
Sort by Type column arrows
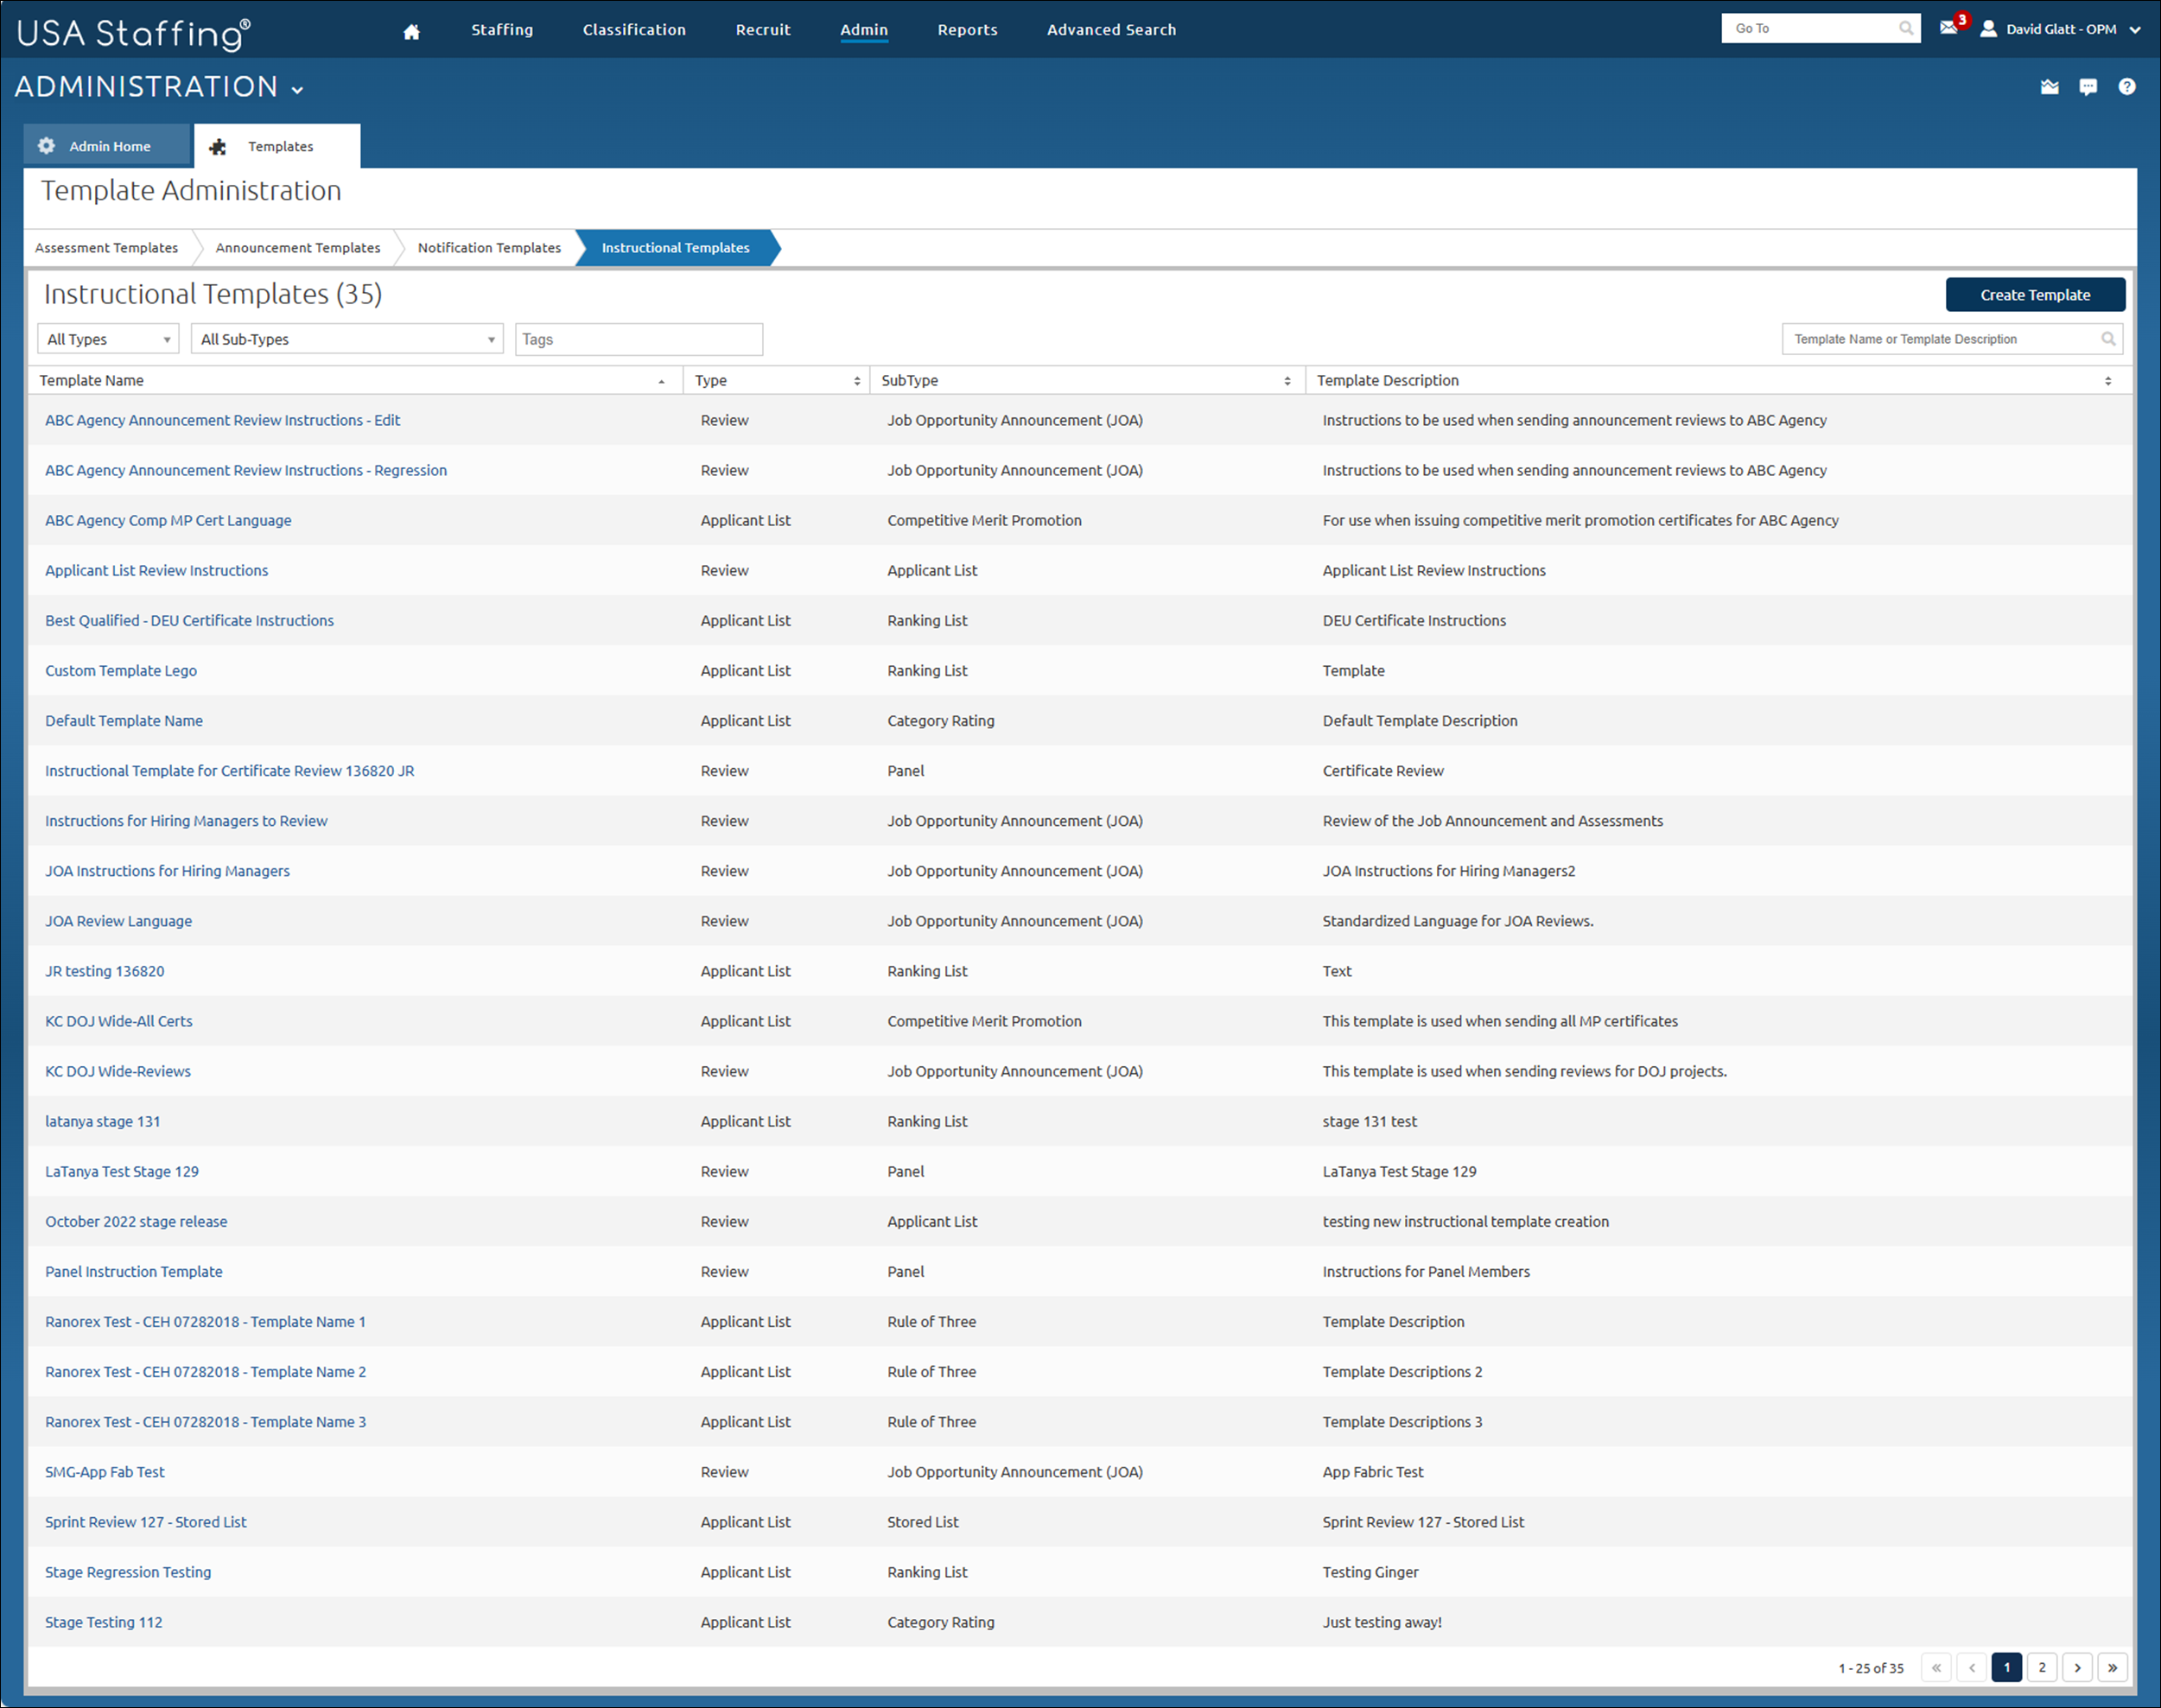(x=857, y=381)
